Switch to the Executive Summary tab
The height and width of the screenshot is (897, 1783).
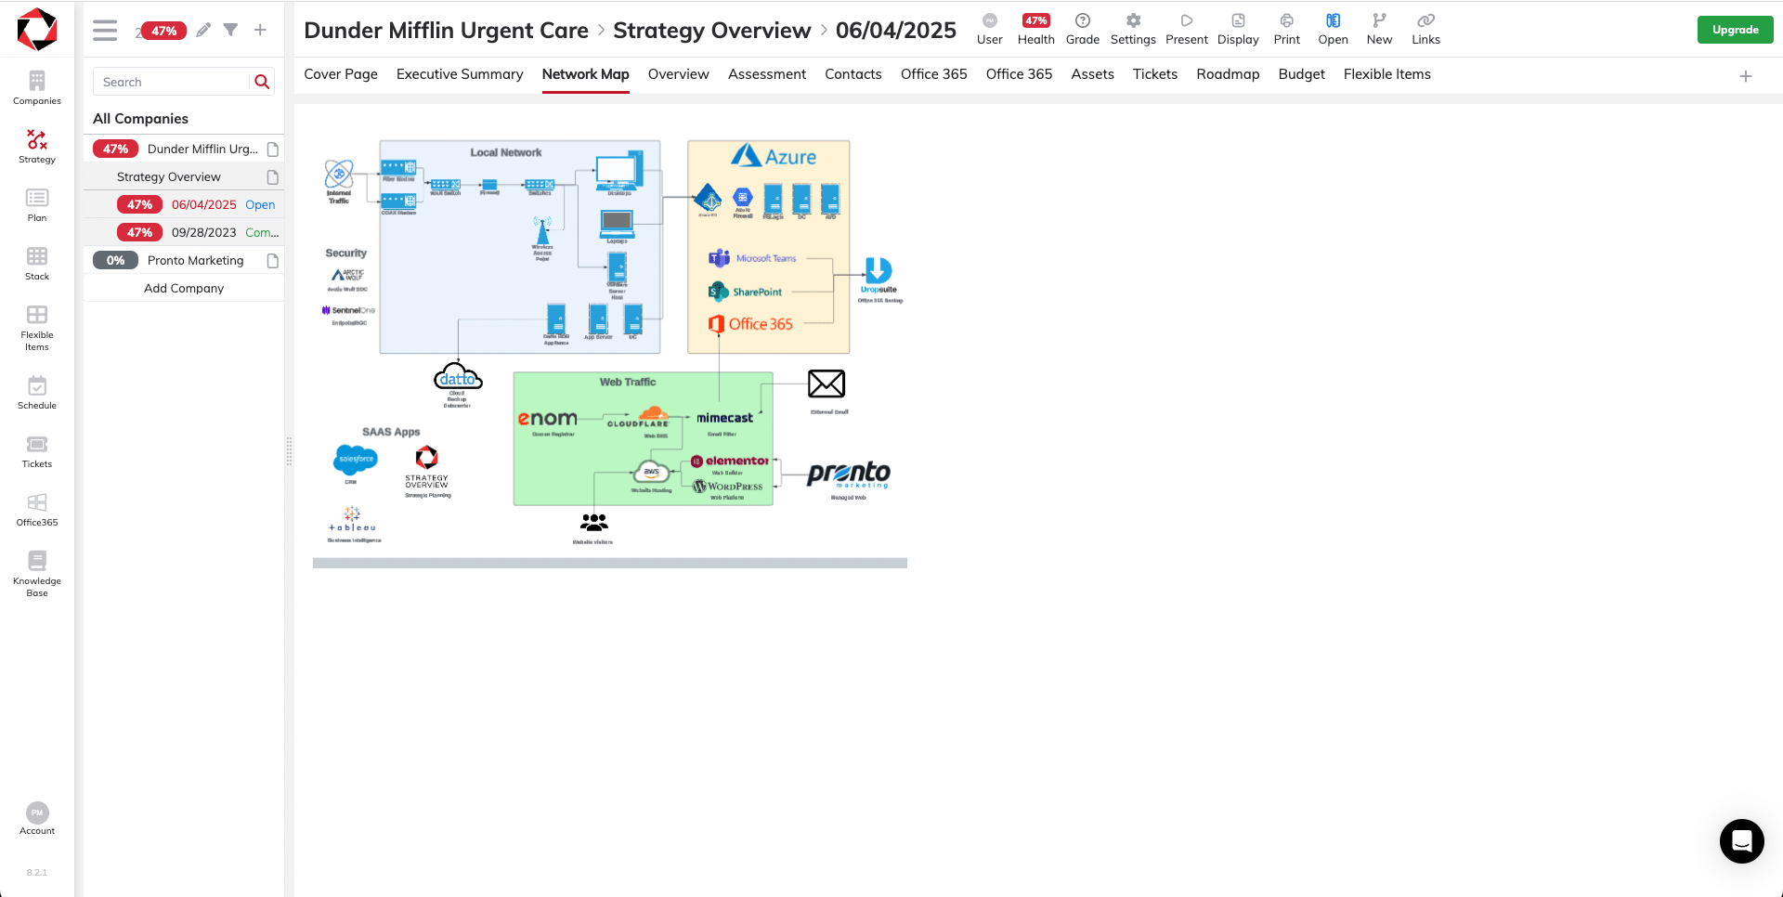tap(460, 74)
